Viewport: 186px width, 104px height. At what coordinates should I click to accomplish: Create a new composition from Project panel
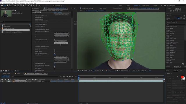[6, 71]
